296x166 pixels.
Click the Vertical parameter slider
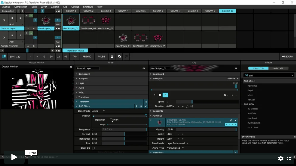[x=124, y=134]
